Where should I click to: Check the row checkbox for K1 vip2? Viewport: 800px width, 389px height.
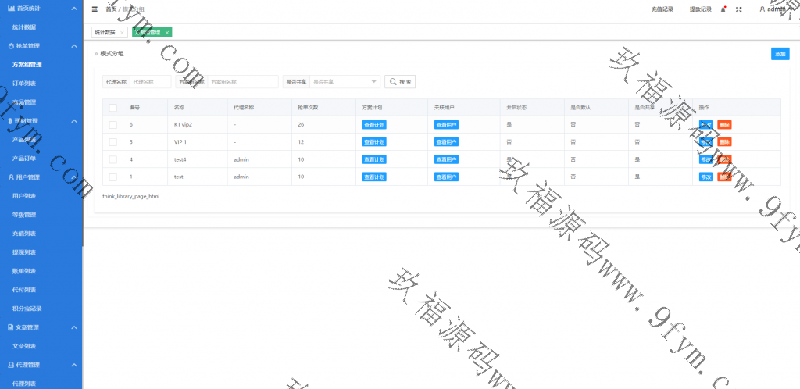[x=112, y=125]
